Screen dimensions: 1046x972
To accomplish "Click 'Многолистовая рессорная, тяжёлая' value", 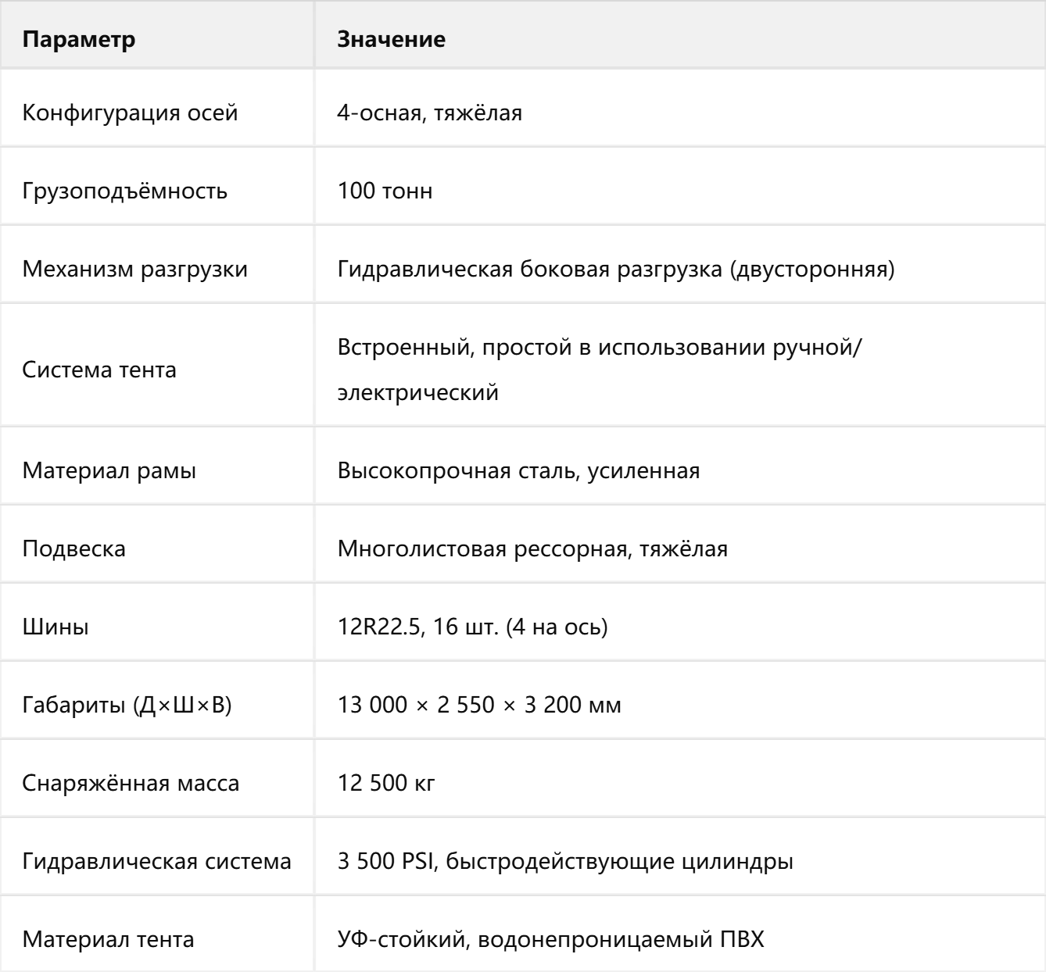I will [532, 549].
